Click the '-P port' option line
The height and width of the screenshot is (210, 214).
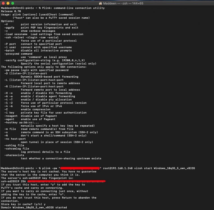33,44
